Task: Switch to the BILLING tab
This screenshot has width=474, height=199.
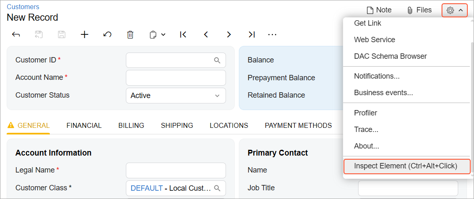Action: click(131, 125)
